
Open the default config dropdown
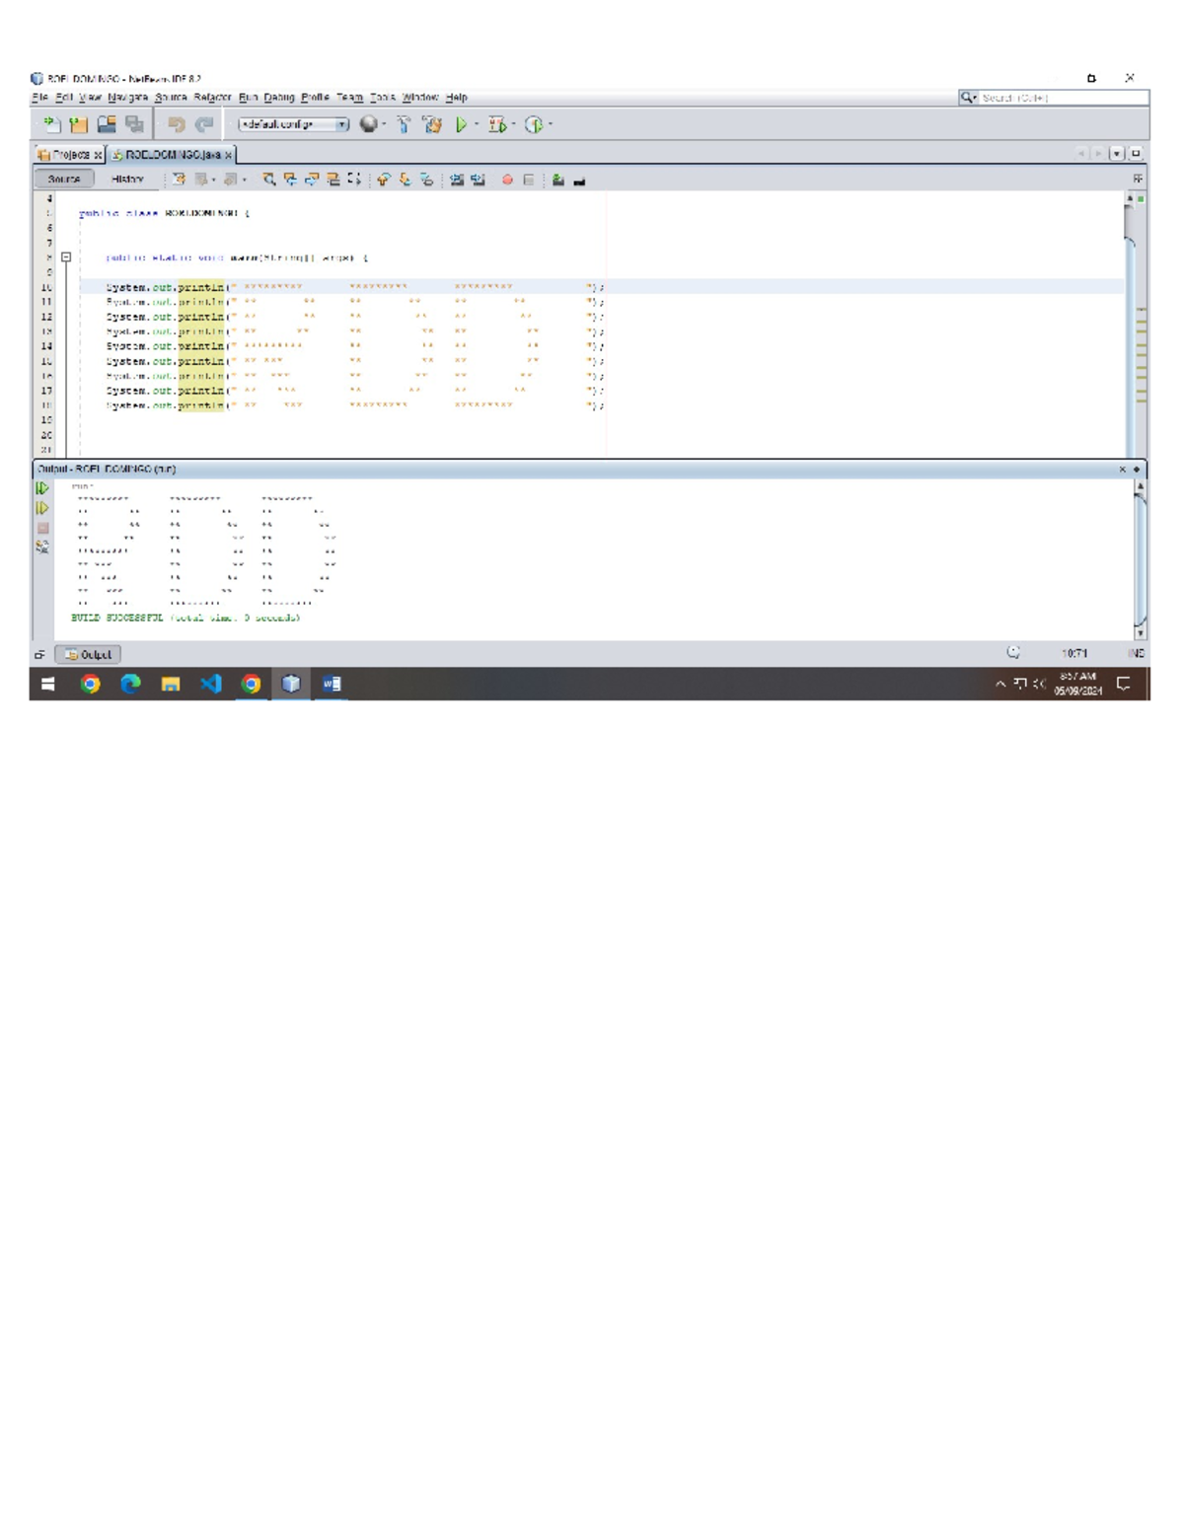[x=340, y=125]
